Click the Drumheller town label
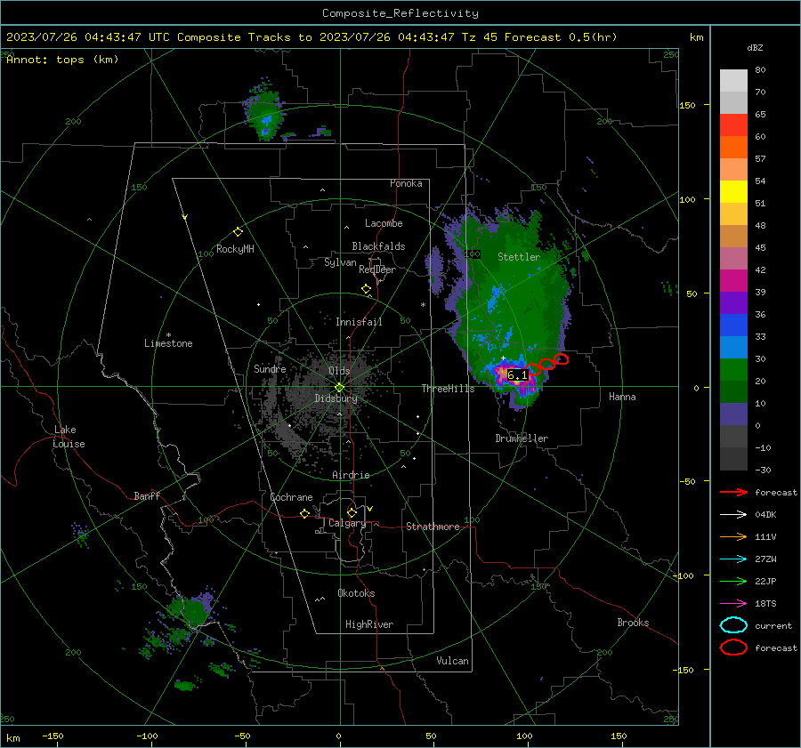Screen dimensions: 801x748 [522, 438]
